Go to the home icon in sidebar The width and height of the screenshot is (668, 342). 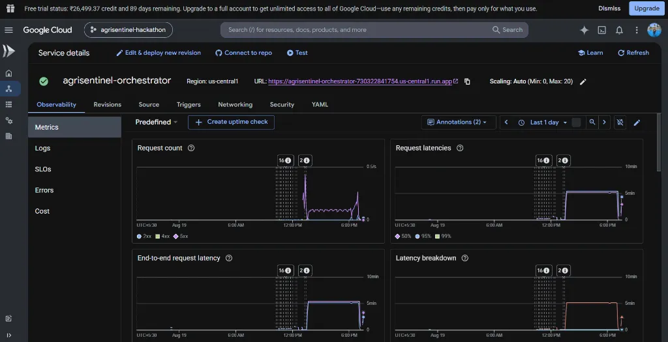coord(8,73)
